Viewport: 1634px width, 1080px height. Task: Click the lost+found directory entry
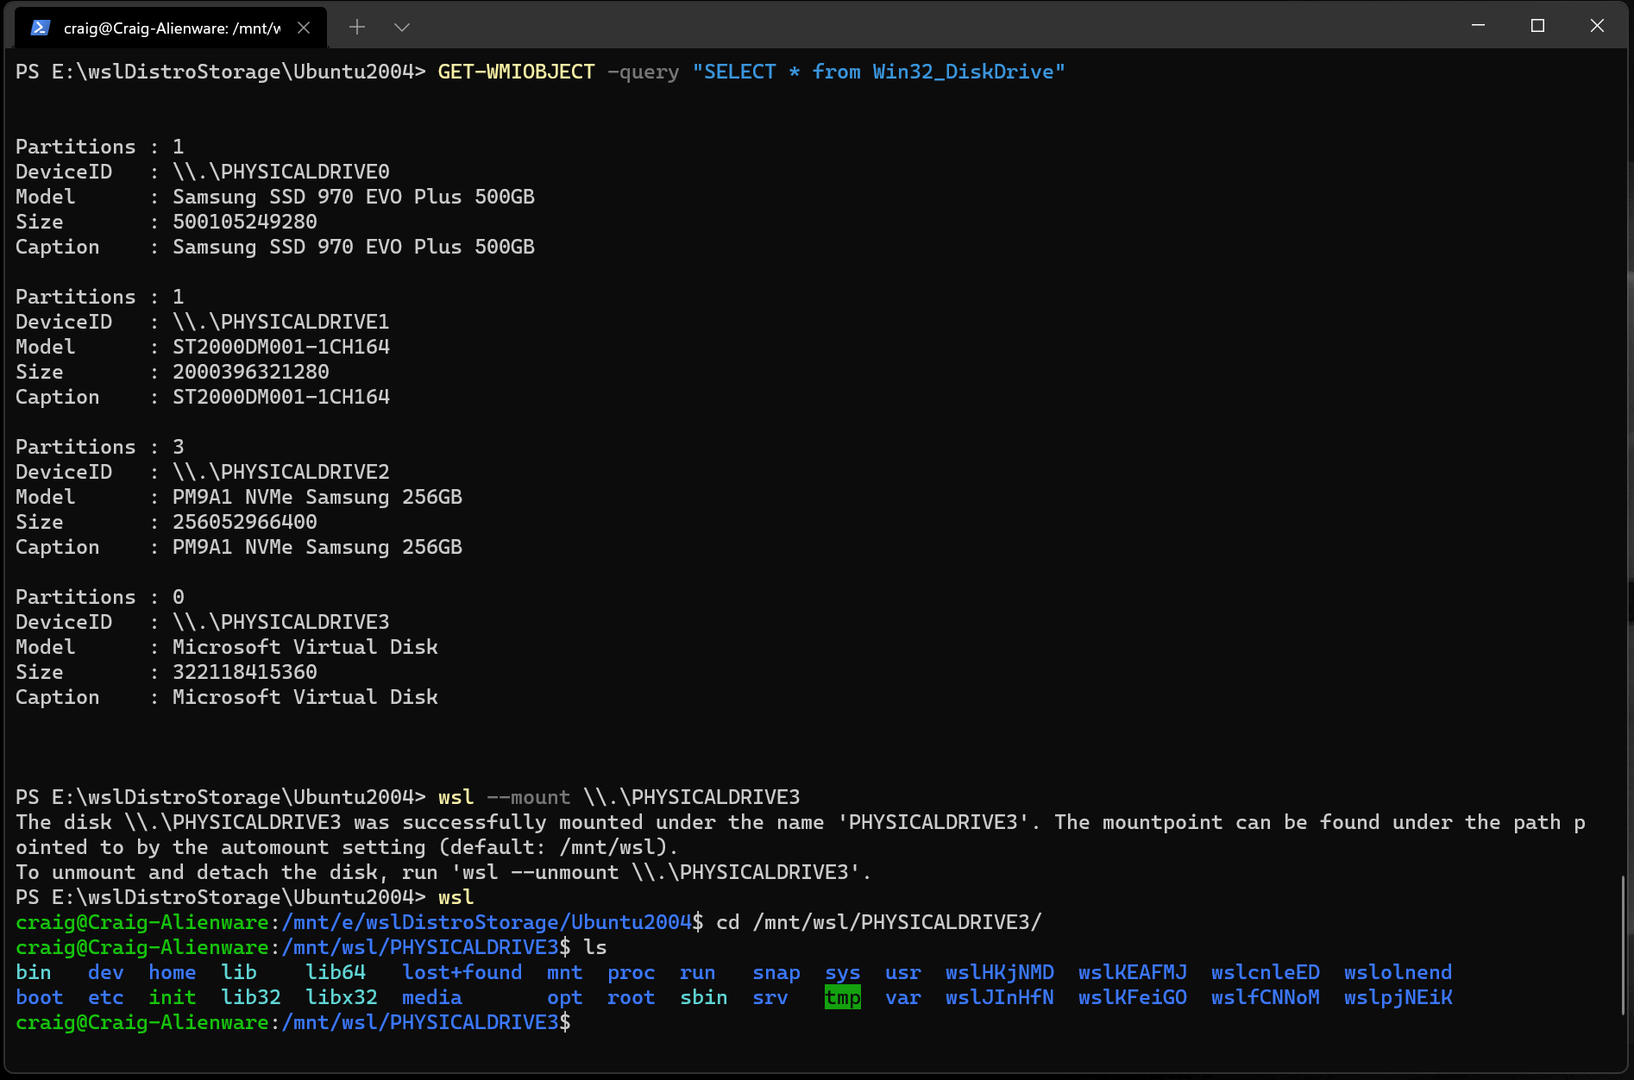pyautogui.click(x=462, y=972)
